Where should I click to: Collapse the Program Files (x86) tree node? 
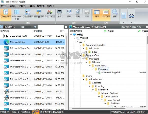click(x=80, y=45)
